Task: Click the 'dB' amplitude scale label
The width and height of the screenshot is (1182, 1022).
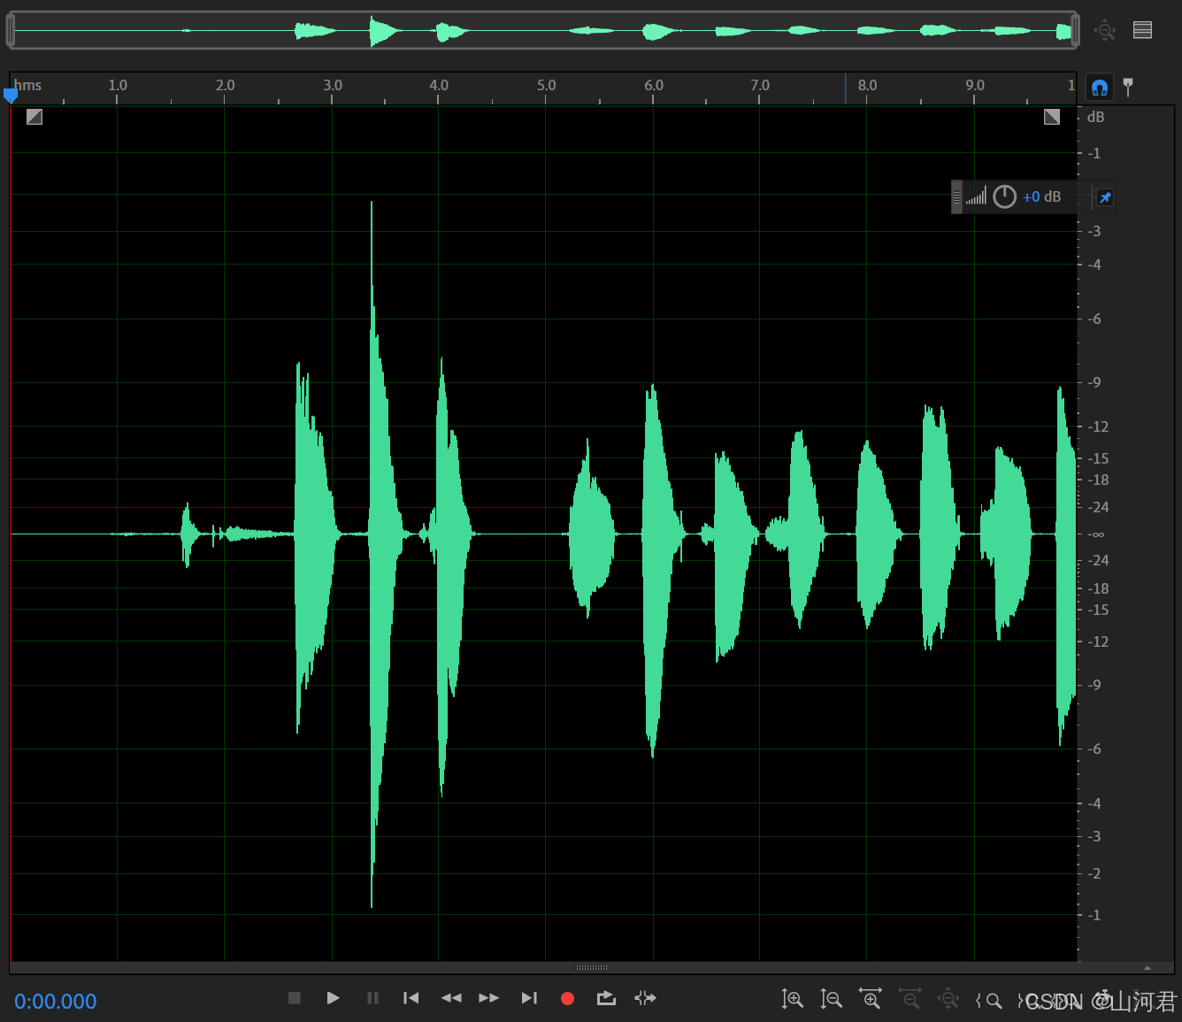Action: click(1095, 117)
